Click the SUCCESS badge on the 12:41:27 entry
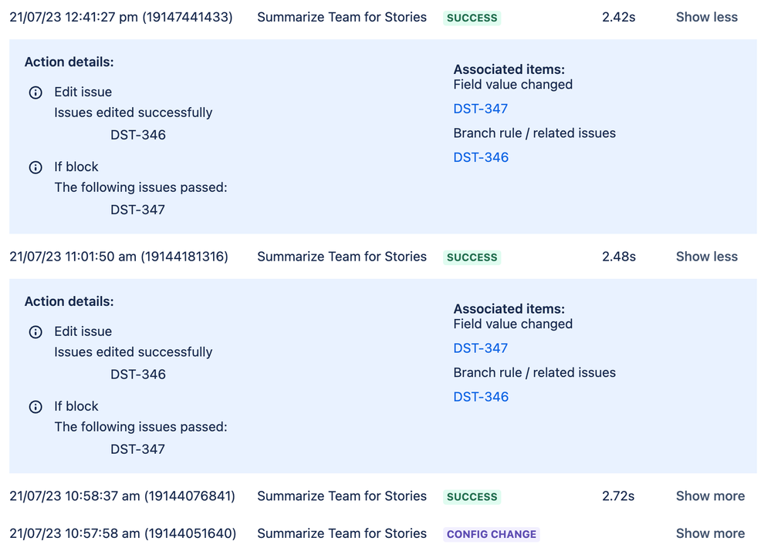 (472, 17)
